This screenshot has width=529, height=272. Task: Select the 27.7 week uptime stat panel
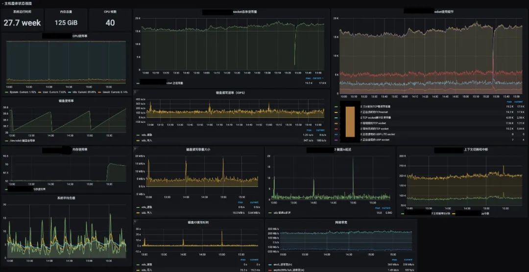click(x=22, y=20)
